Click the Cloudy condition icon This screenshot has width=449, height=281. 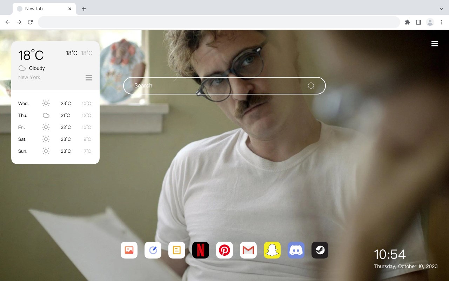click(x=22, y=68)
